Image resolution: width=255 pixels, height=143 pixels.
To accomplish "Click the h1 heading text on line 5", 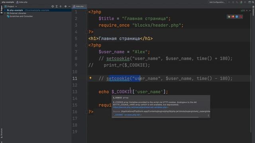I will click(119, 39).
